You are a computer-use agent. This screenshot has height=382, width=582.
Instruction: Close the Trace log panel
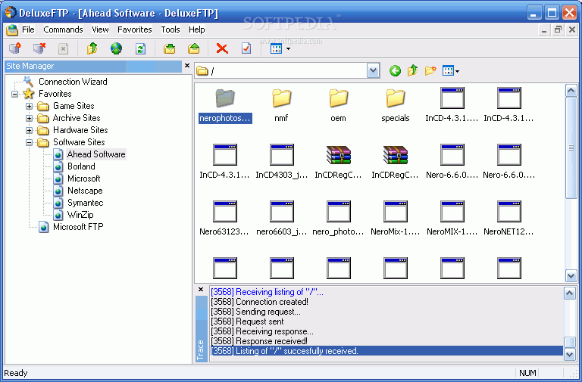coord(201,290)
